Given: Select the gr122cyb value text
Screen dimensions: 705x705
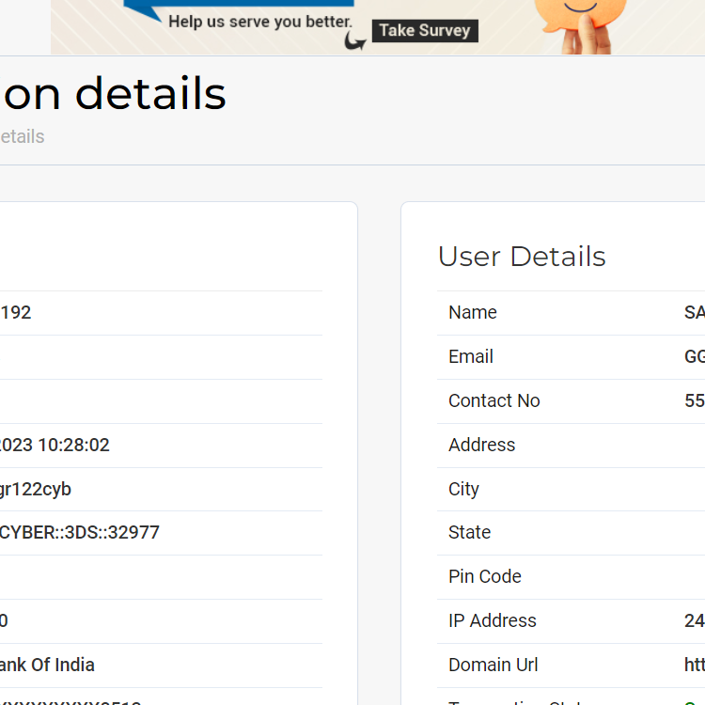Looking at the screenshot, I should click(36, 490).
